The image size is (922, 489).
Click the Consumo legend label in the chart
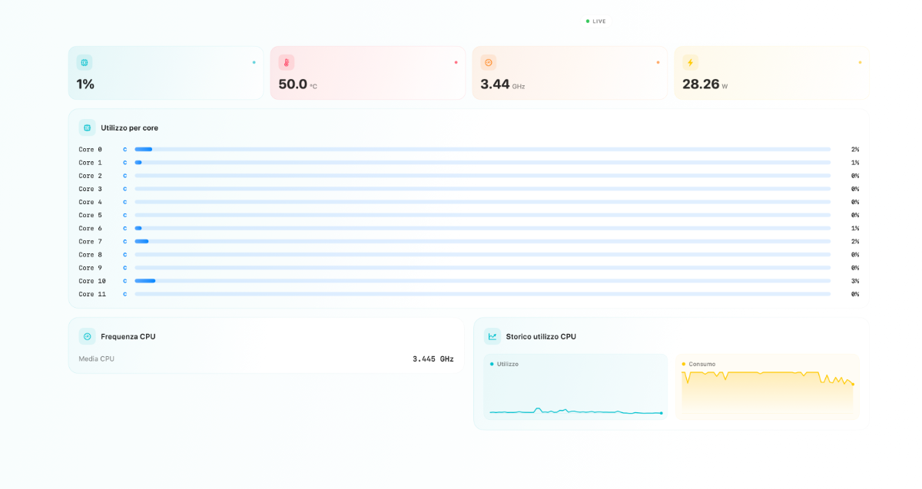701,364
